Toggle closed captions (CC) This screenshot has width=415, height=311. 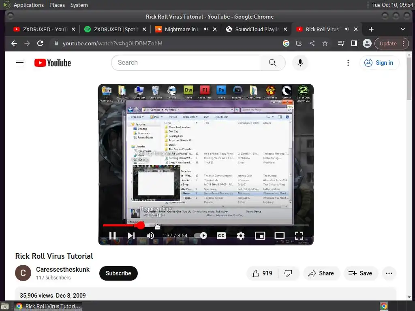(x=221, y=235)
